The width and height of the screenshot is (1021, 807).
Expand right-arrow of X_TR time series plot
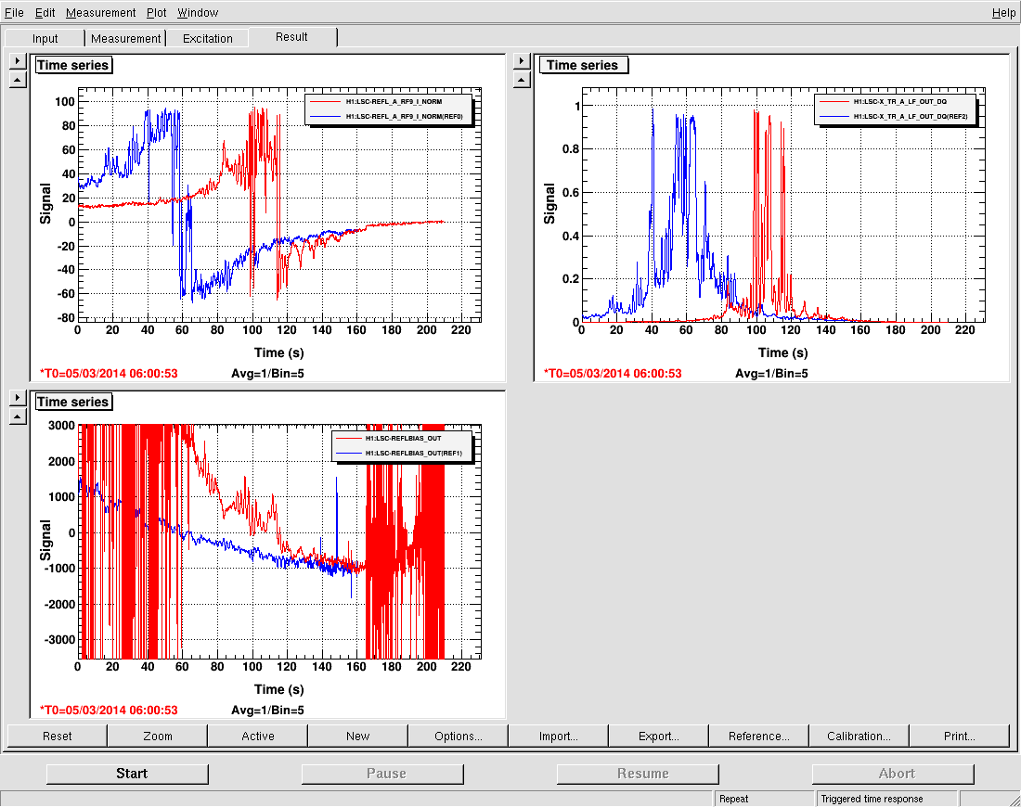coord(522,61)
